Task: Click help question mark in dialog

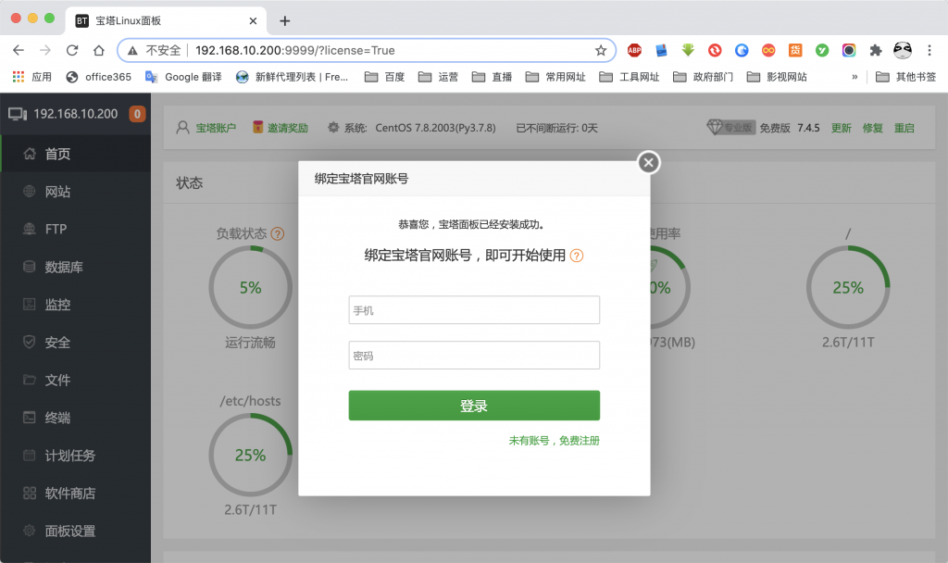Action: tap(577, 256)
